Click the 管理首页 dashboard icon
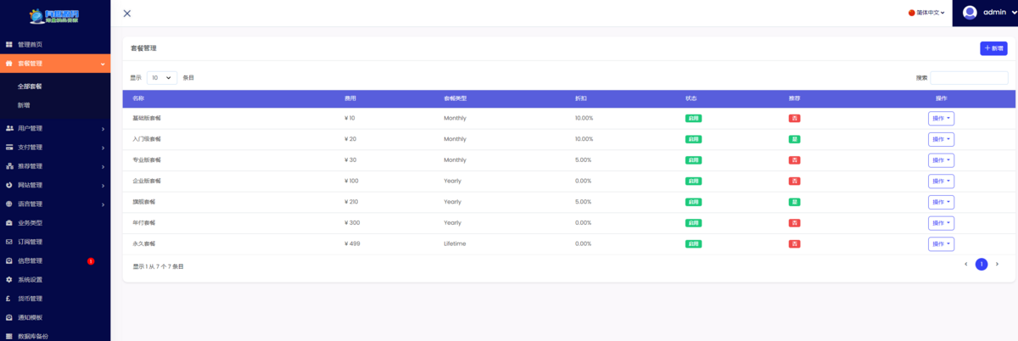The height and width of the screenshot is (341, 1018). (x=9, y=44)
